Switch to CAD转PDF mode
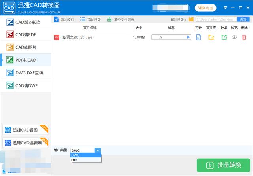The width and height of the screenshot is (253, 176). (x=26, y=34)
